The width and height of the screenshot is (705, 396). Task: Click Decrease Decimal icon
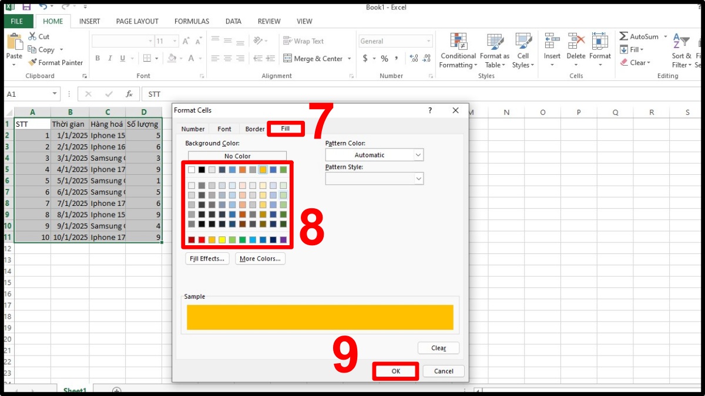pyautogui.click(x=427, y=58)
